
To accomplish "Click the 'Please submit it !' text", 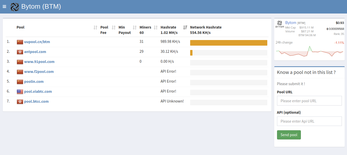I will [x=291, y=84].
